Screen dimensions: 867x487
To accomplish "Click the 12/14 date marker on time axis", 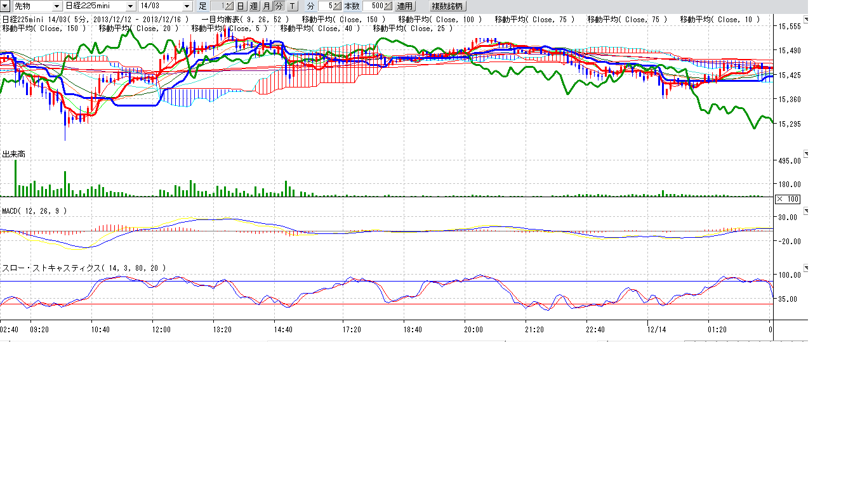I will (656, 330).
